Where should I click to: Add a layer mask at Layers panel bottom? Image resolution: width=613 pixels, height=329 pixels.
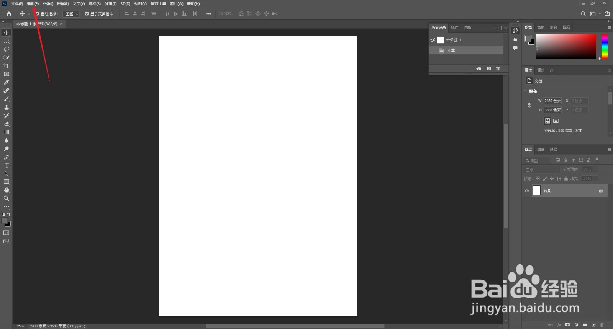click(567, 325)
